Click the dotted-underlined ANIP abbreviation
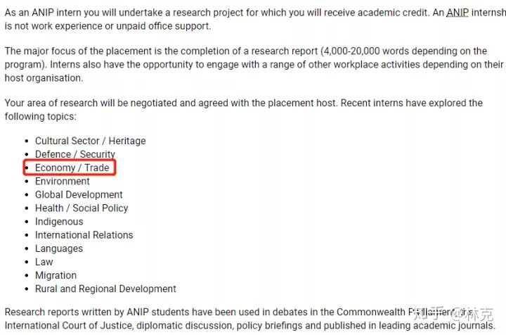The width and height of the screenshot is (506, 335). click(458, 13)
